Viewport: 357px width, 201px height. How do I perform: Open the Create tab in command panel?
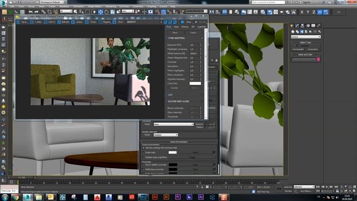click(x=292, y=26)
